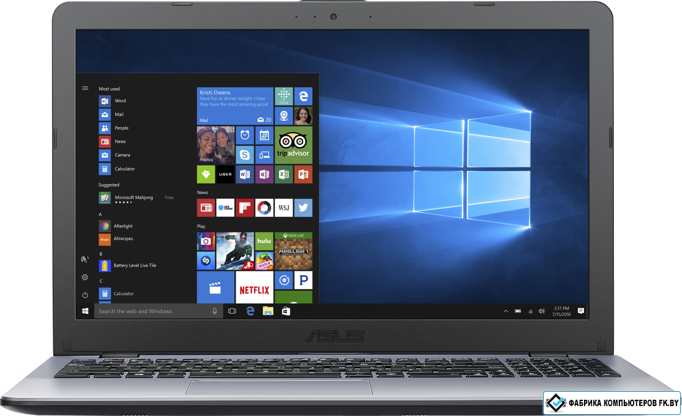682x416 pixels.
Task: Open Calculator under Most used
Action: point(117,169)
